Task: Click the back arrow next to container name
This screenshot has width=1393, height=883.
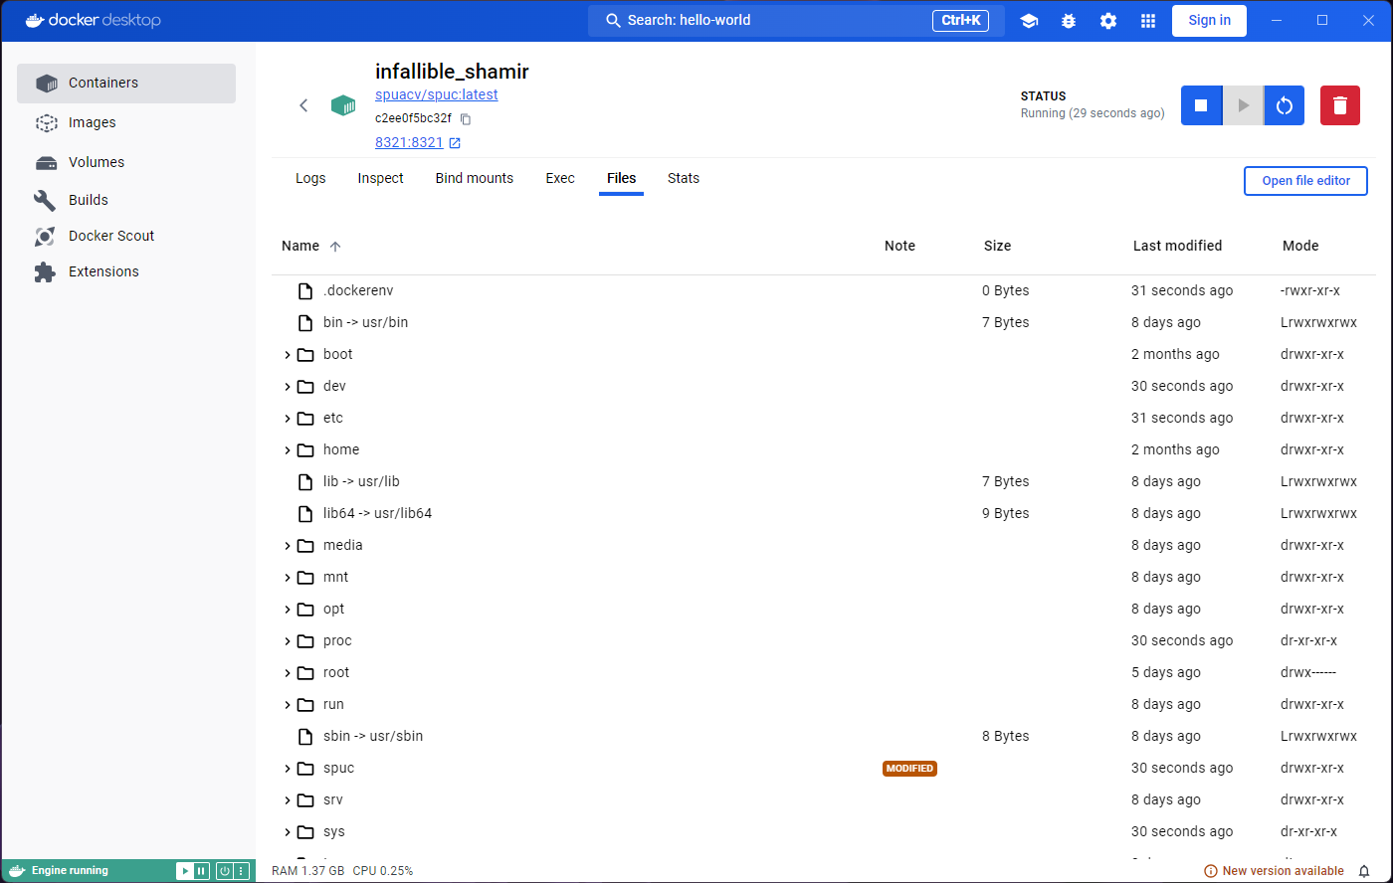Action: pos(304,105)
